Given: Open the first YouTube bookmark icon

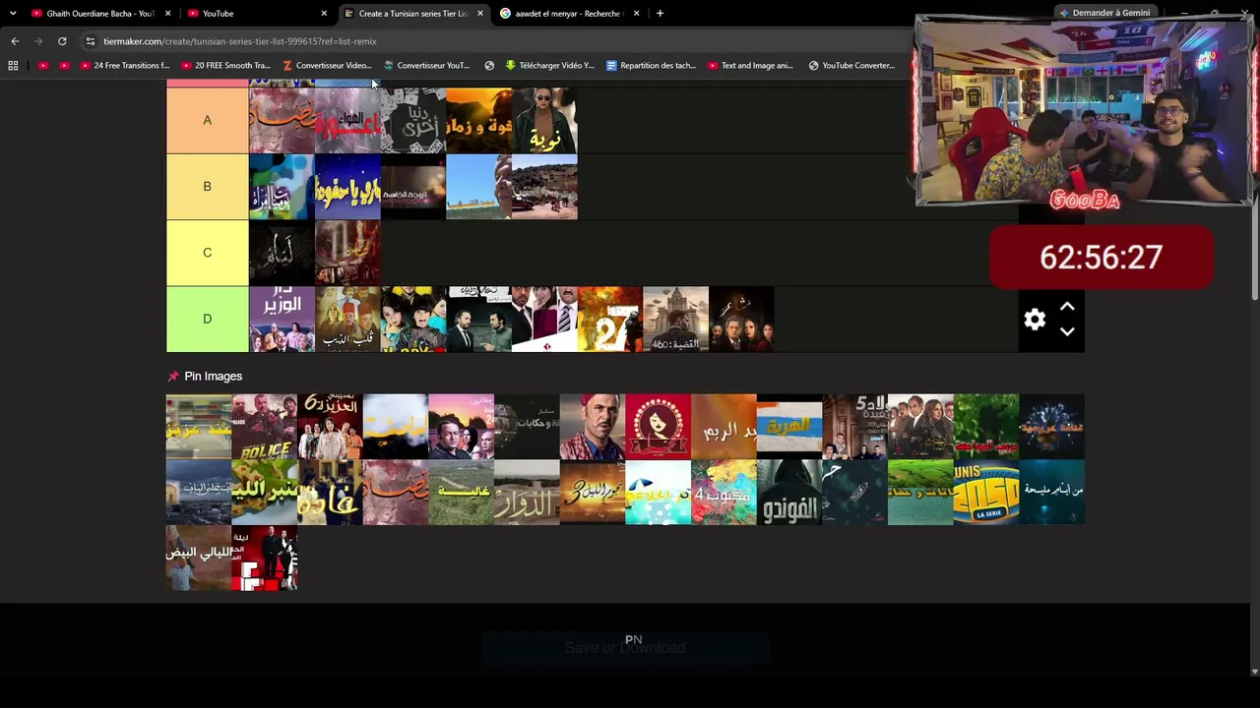Looking at the screenshot, I should [43, 66].
